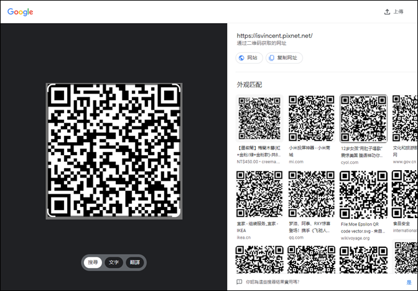Click the 12岁女孩 result title text
418x291 pixels.
tap(362, 152)
